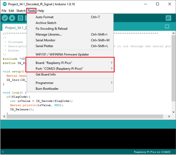The height and width of the screenshot is (155, 176).
Task: Expand Port: "COM23 (Raspberry Pi Pico)" submenu
Action: (x=70, y=69)
